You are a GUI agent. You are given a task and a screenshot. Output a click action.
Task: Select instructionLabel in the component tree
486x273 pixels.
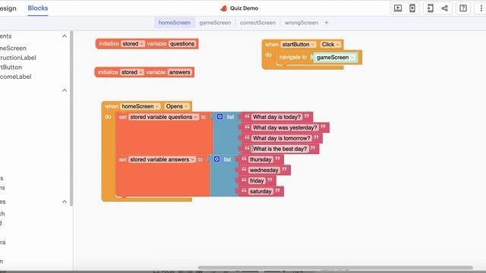pos(18,58)
